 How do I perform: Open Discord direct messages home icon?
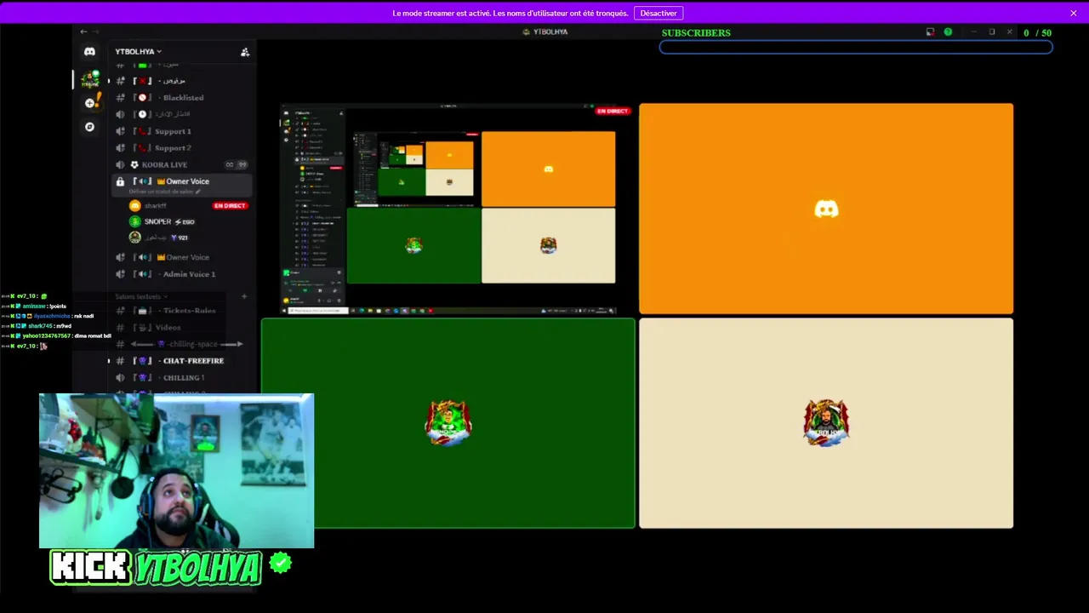(89, 52)
